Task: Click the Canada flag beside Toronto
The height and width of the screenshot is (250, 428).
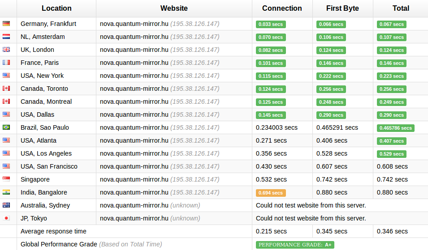Action: pos(6,89)
